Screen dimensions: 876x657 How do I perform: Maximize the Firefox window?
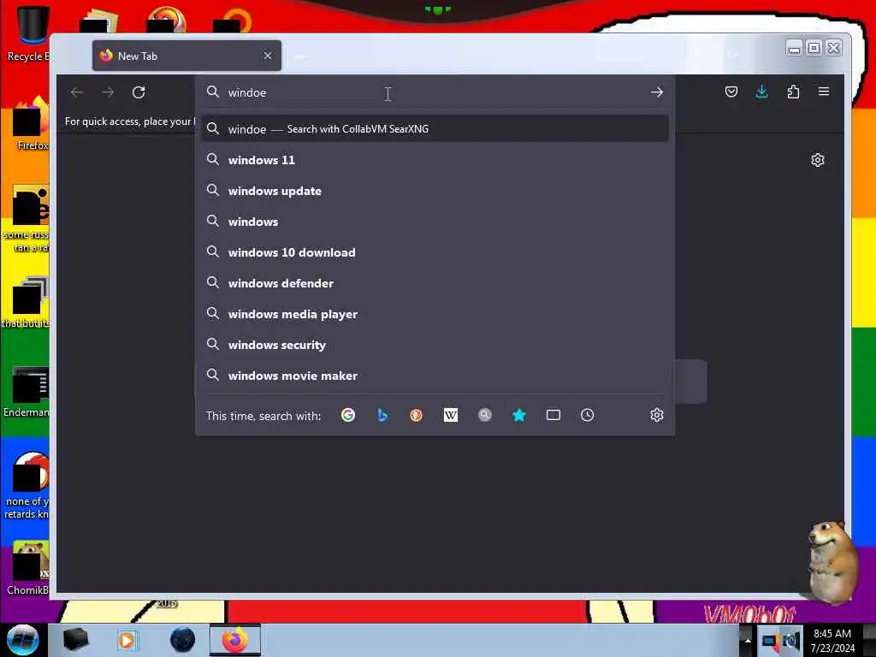[814, 48]
